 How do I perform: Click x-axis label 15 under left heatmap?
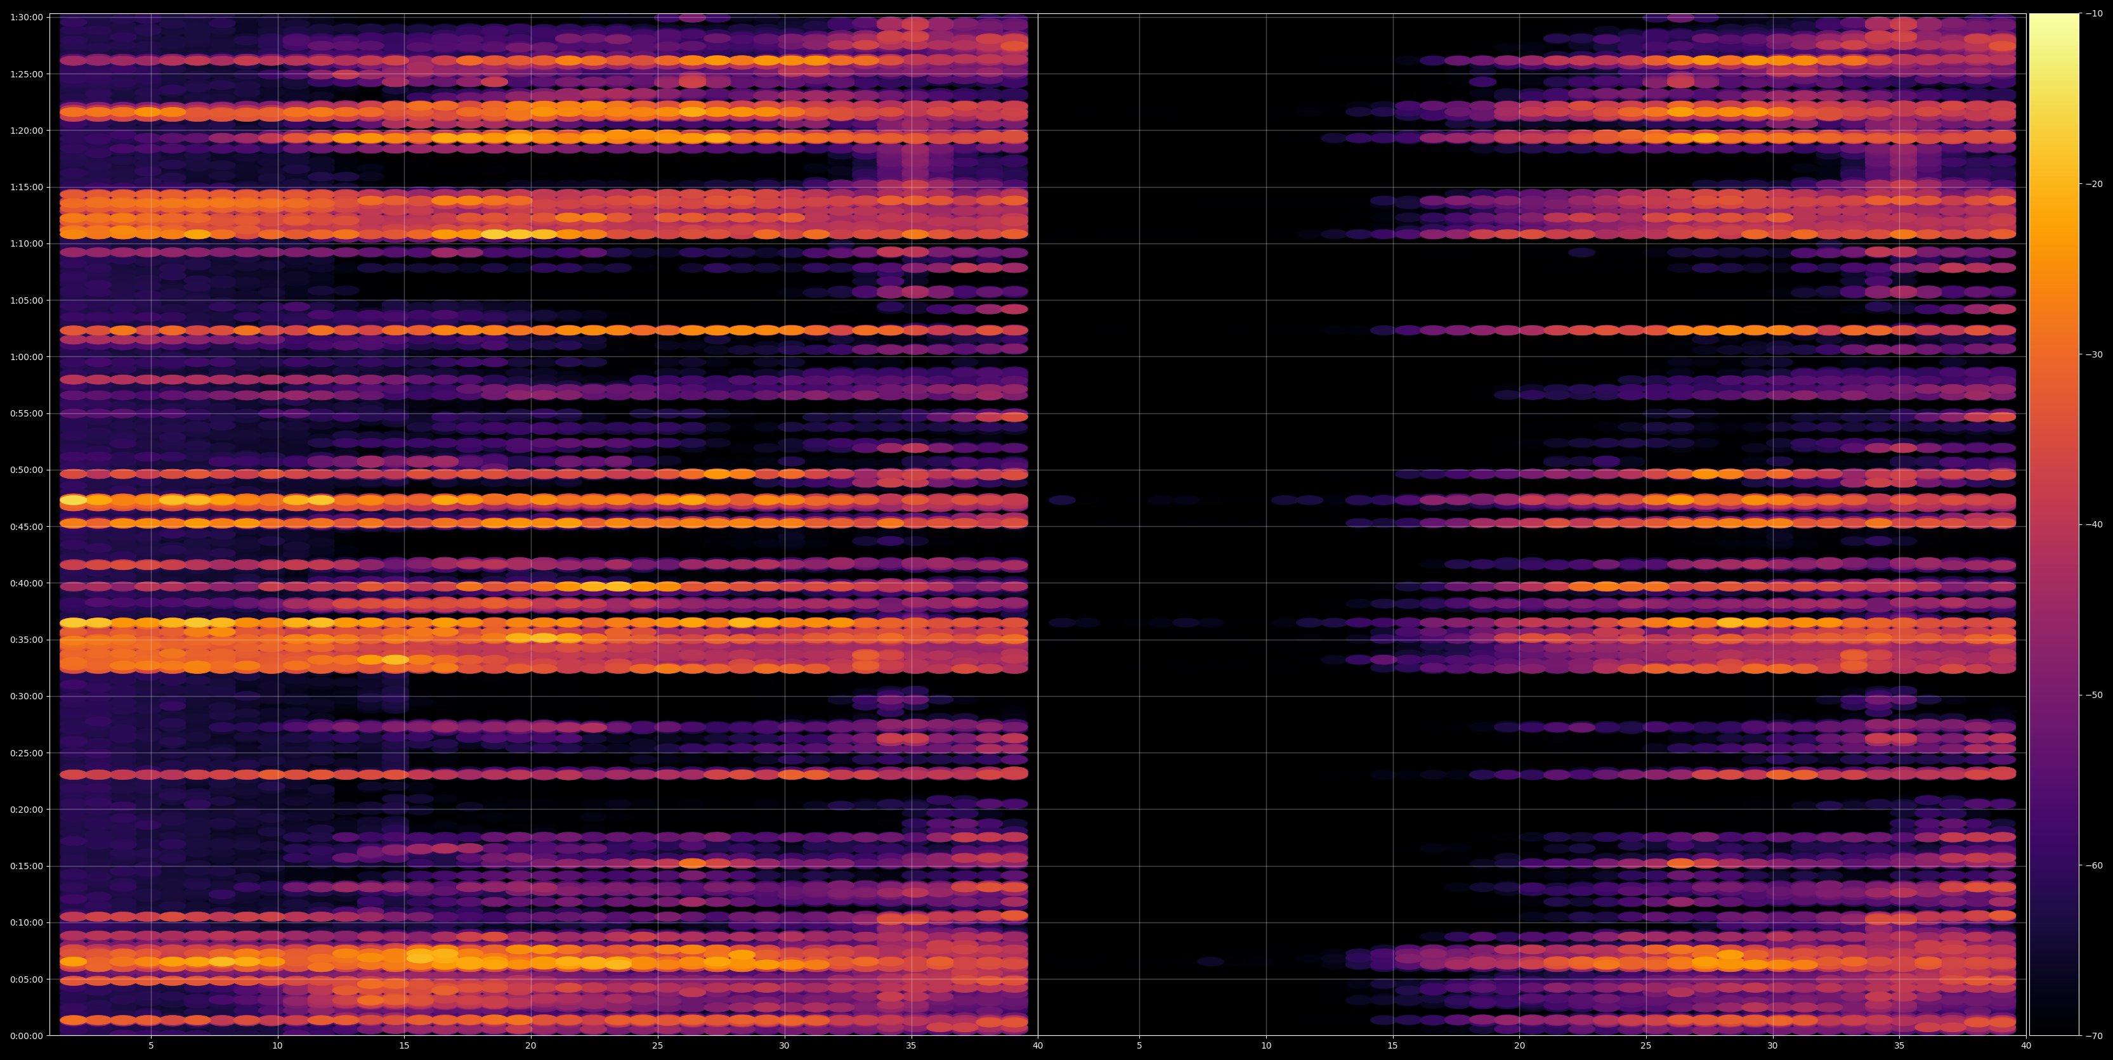[x=403, y=1045]
